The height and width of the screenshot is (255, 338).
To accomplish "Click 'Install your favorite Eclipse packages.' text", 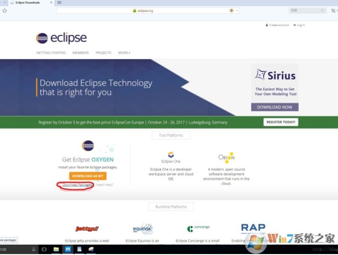I will [88, 167].
